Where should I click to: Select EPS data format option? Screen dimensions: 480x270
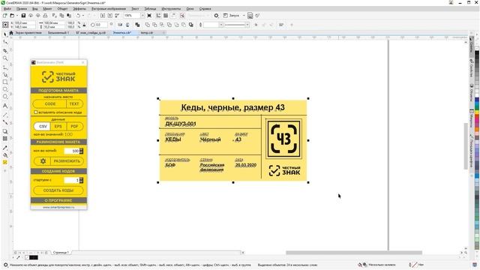pos(58,126)
